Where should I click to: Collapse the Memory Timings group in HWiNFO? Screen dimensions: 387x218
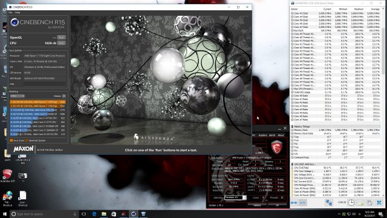[292, 127]
